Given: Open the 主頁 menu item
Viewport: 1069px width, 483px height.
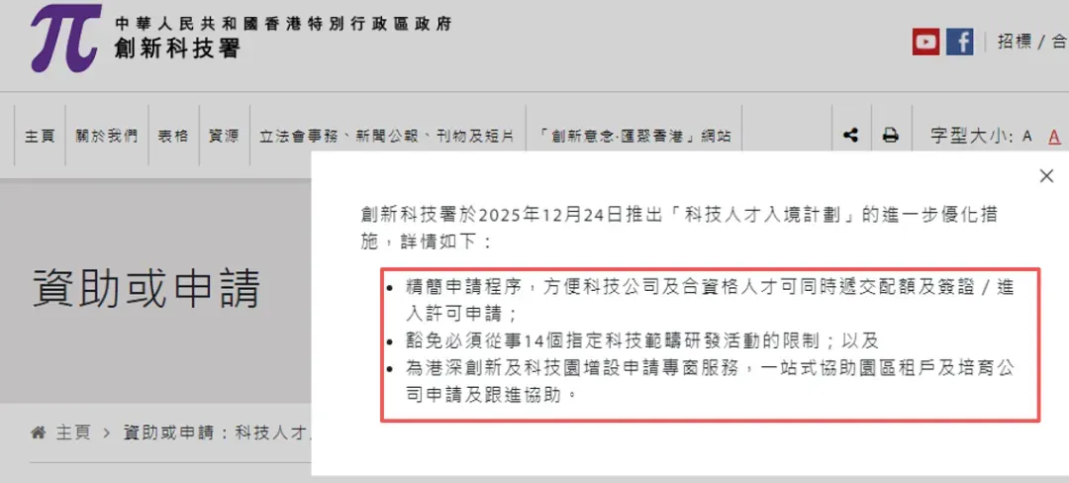Looking at the screenshot, I should pyautogui.click(x=40, y=136).
